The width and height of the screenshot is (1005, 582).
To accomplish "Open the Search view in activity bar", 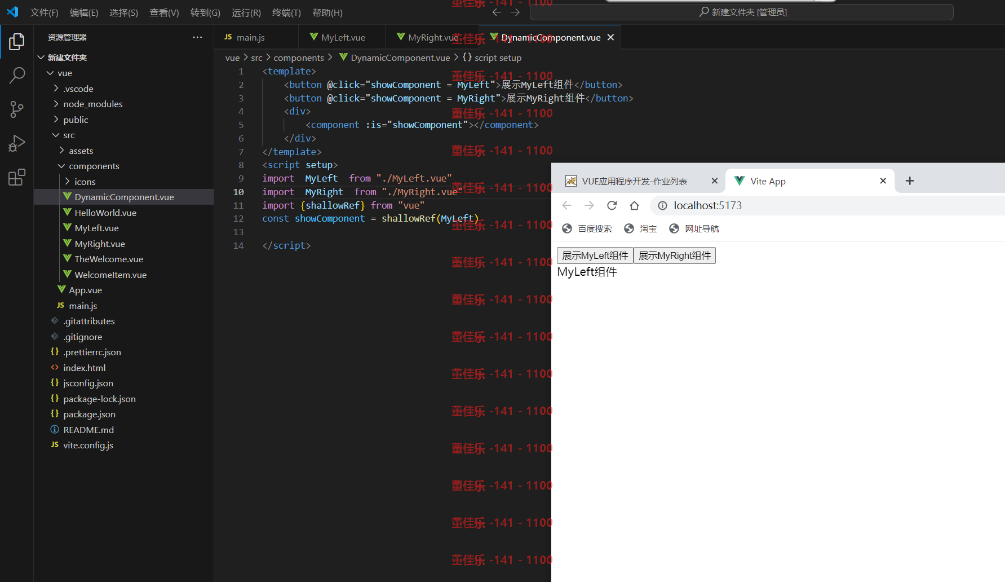I will coord(17,76).
